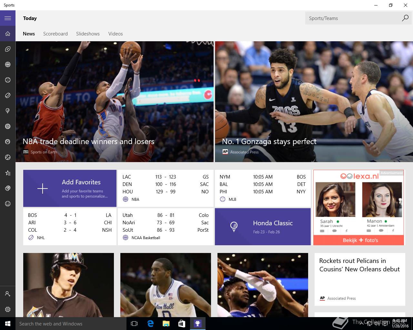Click the Search the web and Windows box

coord(71,324)
